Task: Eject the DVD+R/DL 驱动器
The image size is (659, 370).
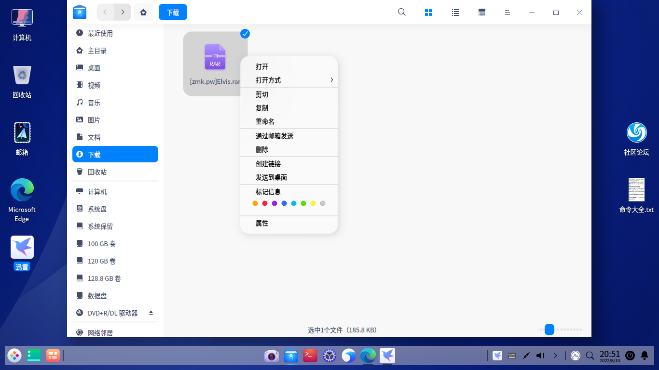Action: pyautogui.click(x=150, y=313)
